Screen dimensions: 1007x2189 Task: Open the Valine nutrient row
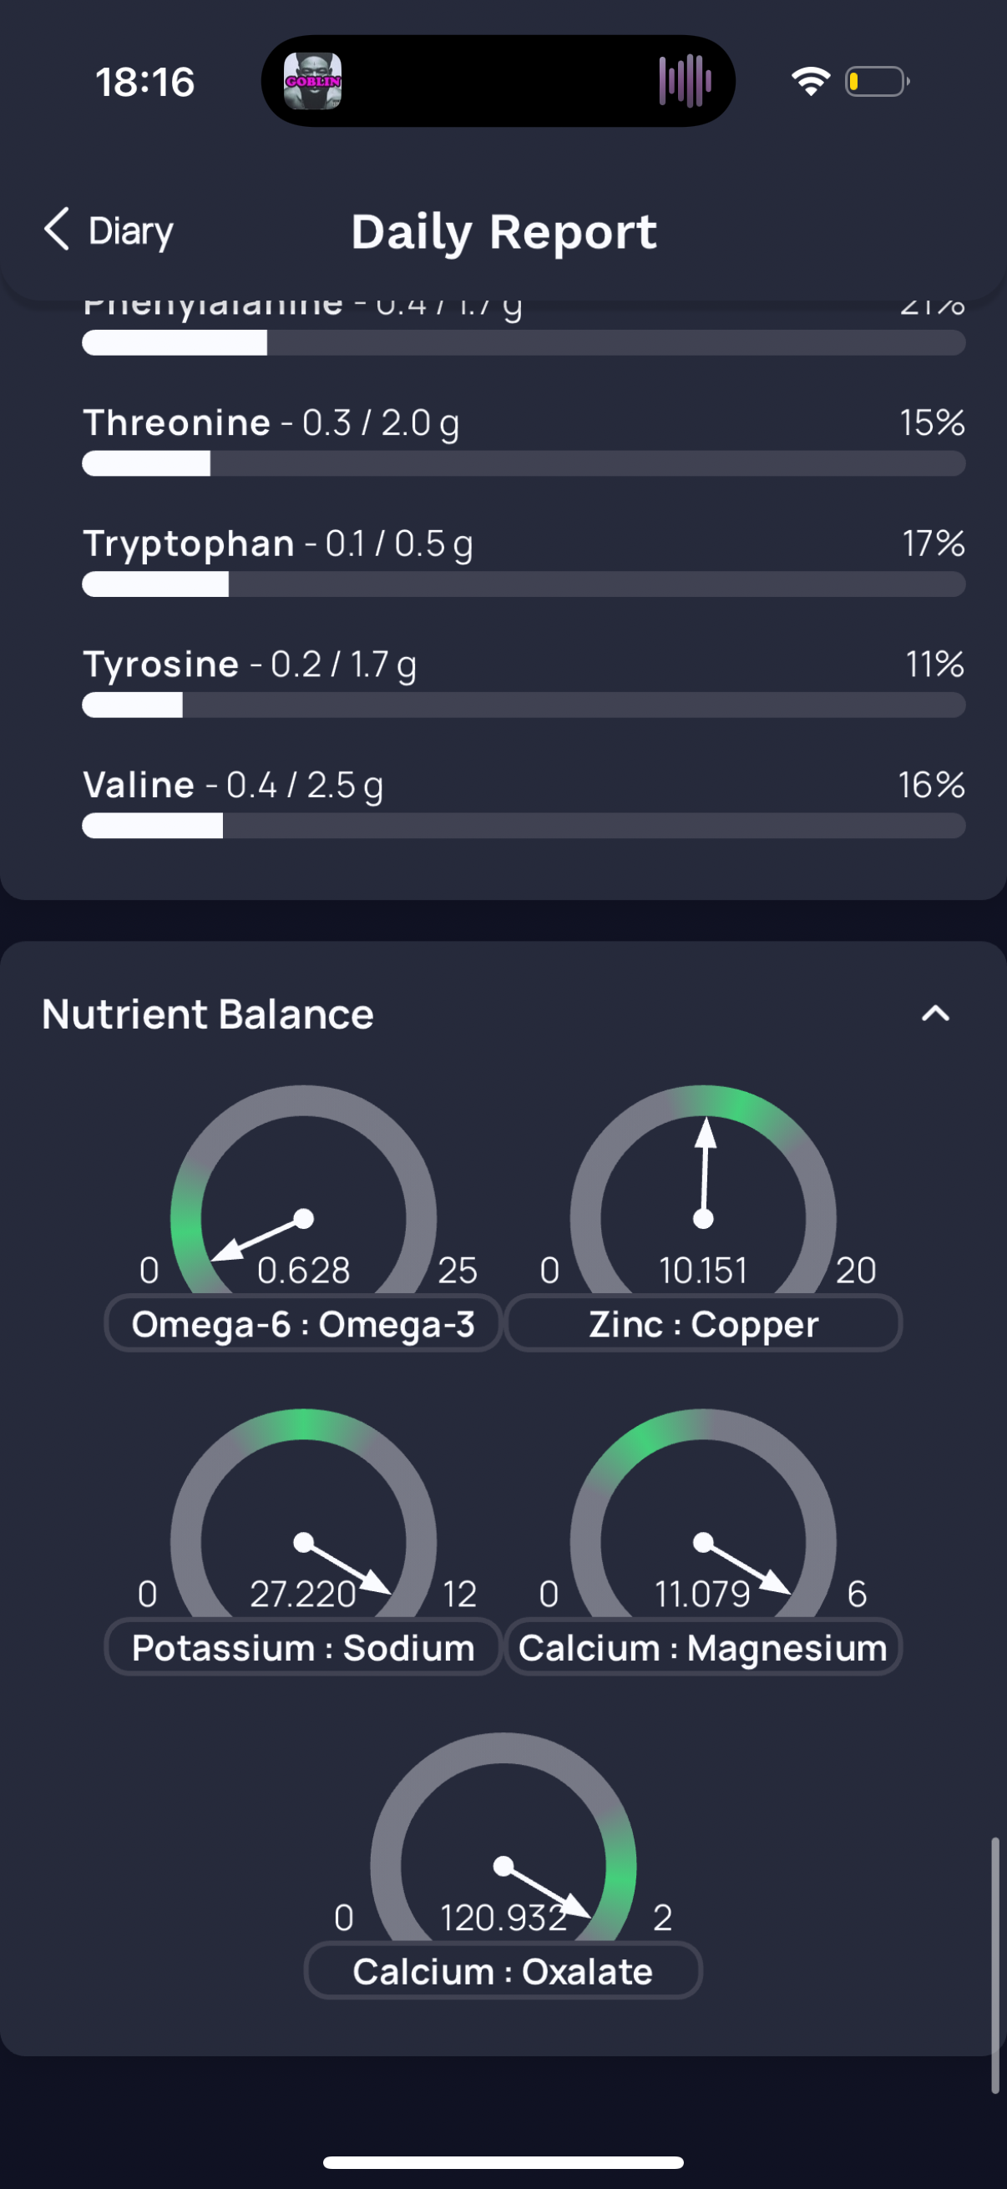coord(524,801)
